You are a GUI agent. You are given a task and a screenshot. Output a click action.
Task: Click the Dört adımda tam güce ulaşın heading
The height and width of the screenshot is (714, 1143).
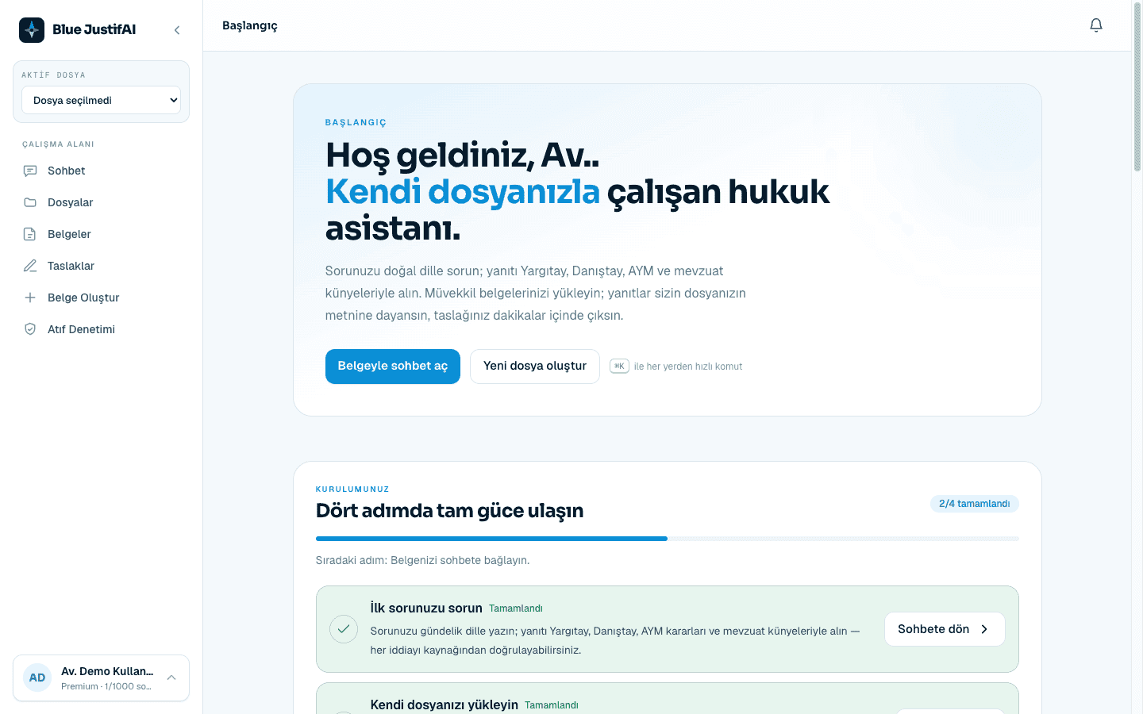[x=449, y=511]
